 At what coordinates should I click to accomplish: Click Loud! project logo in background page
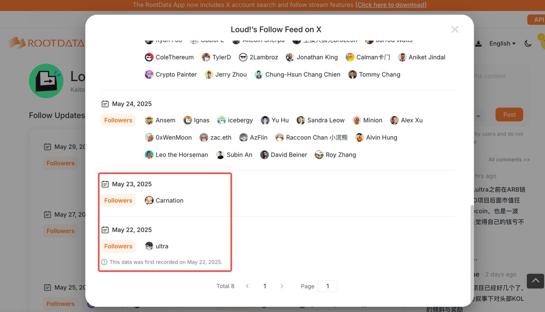(46, 81)
